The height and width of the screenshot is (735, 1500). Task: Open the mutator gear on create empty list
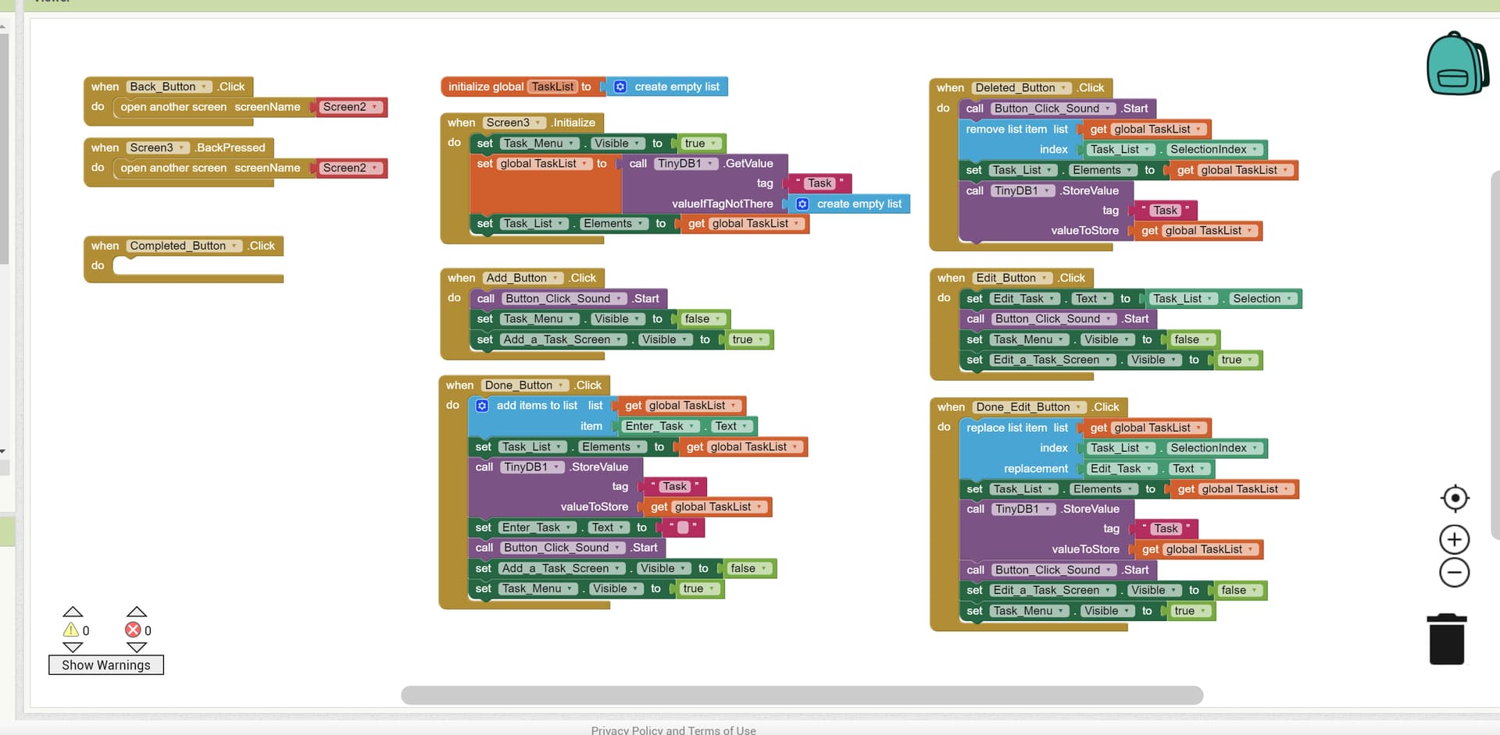point(620,87)
